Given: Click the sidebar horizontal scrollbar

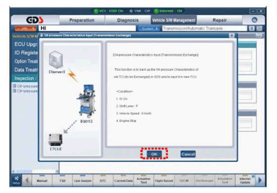Looking at the screenshot, I should click(x=35, y=171).
